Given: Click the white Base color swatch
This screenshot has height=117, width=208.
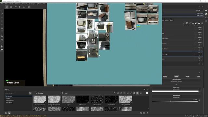Looking at the screenshot, I should pyautogui.click(x=175, y=91).
